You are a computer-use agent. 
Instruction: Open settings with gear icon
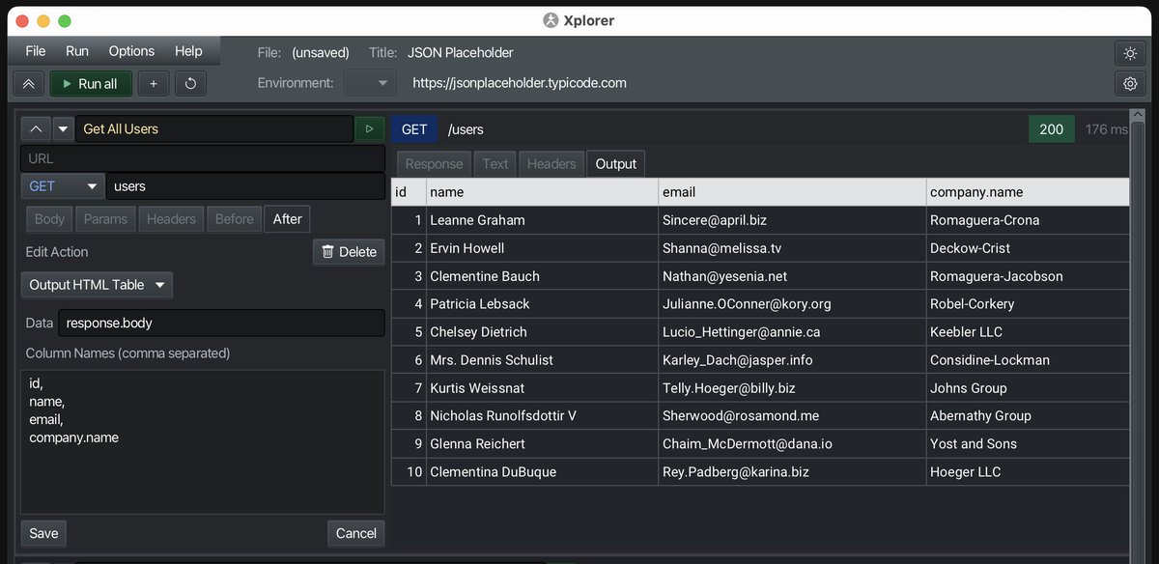click(x=1129, y=84)
